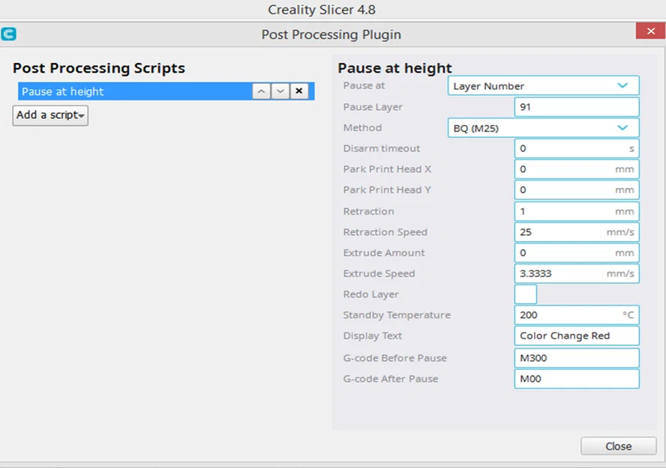This screenshot has height=468, width=666.
Task: Edit the Standby Temperature field
Action: pyautogui.click(x=577, y=315)
